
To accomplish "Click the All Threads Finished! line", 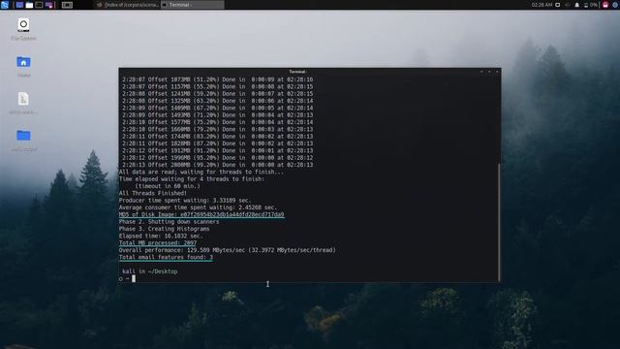I will tap(153, 193).
